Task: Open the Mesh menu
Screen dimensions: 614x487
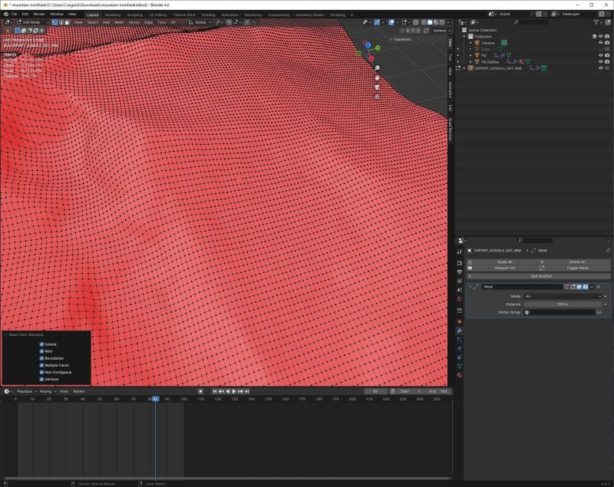Action: click(x=118, y=23)
